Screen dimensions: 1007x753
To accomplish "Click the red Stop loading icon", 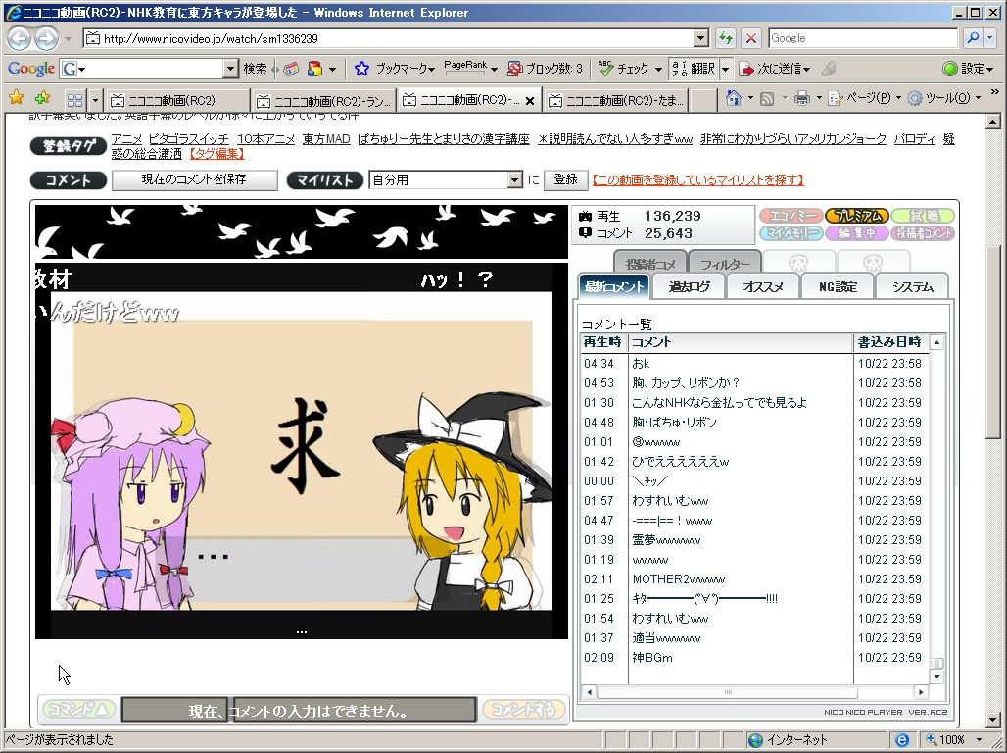I will [750, 38].
